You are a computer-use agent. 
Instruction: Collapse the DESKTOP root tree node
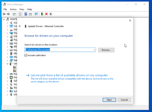pyautogui.click(x=4, y=19)
